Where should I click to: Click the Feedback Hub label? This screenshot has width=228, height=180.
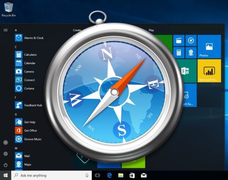[33, 105]
